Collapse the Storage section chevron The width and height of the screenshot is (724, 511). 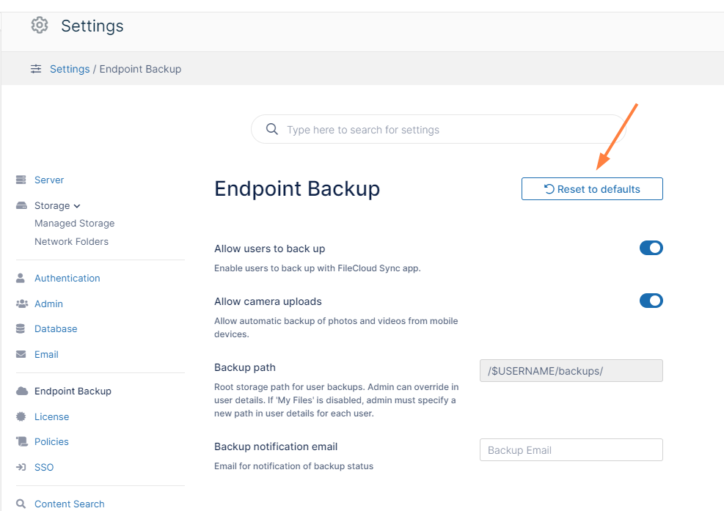[x=77, y=206]
